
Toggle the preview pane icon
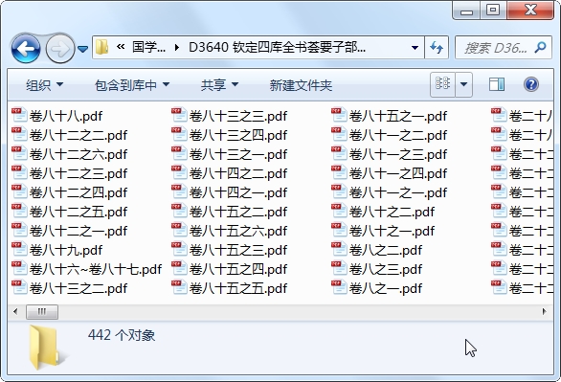(497, 84)
